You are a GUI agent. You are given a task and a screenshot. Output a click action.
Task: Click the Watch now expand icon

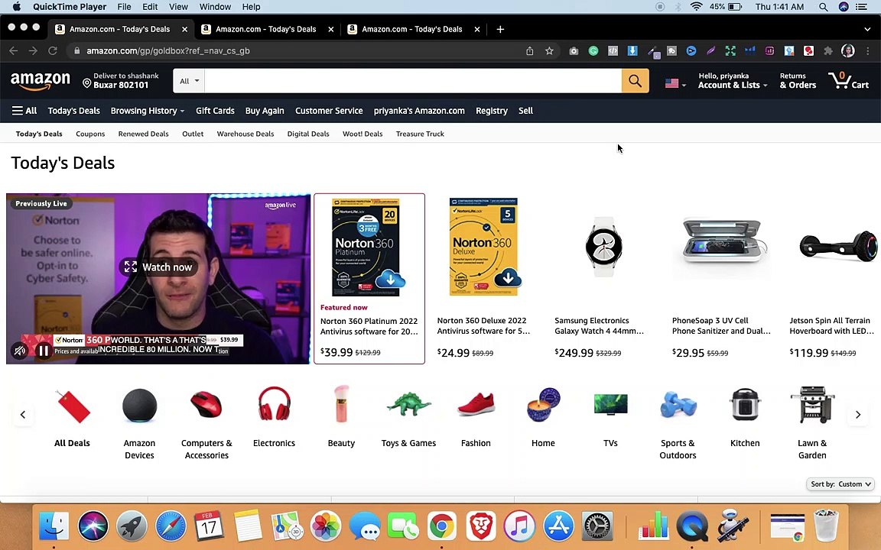[x=130, y=267]
